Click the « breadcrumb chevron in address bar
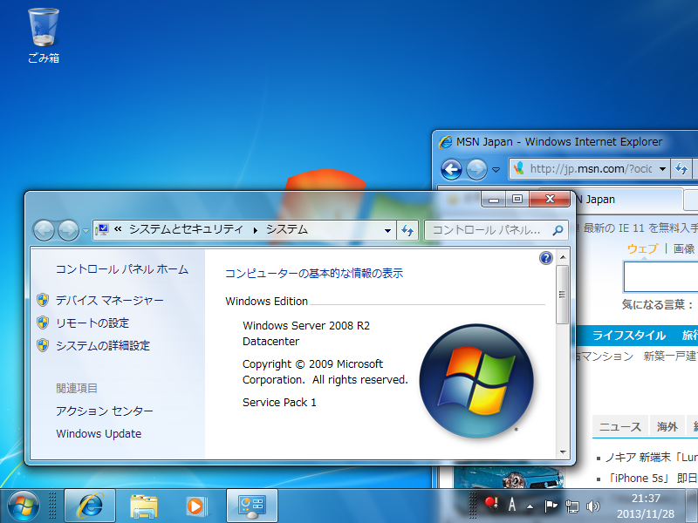 (x=118, y=229)
